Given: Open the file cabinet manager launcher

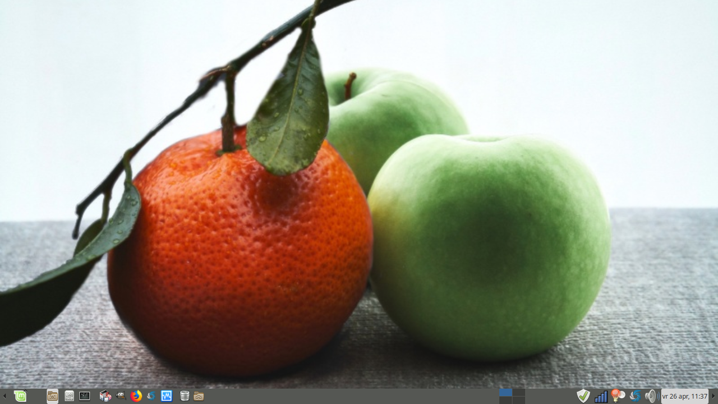Looking at the screenshot, I should coord(69,396).
